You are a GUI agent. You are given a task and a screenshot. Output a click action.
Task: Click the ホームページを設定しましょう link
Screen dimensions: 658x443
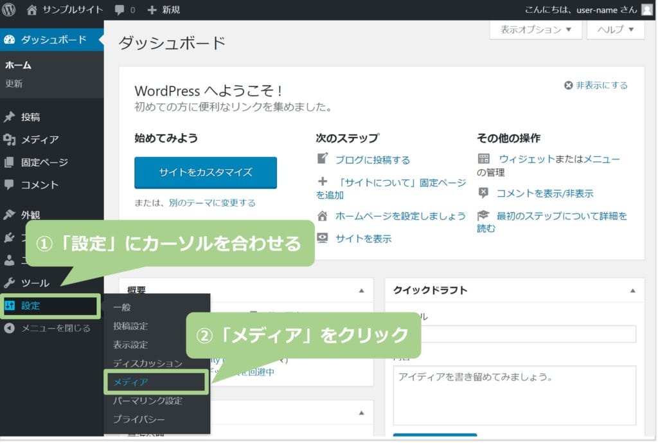tap(400, 216)
